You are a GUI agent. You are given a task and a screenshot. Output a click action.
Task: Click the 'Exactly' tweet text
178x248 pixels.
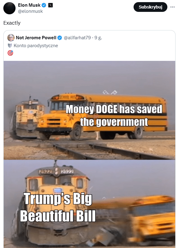click(12, 23)
